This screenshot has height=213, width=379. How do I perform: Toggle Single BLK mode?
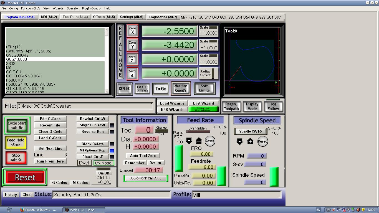(92, 125)
